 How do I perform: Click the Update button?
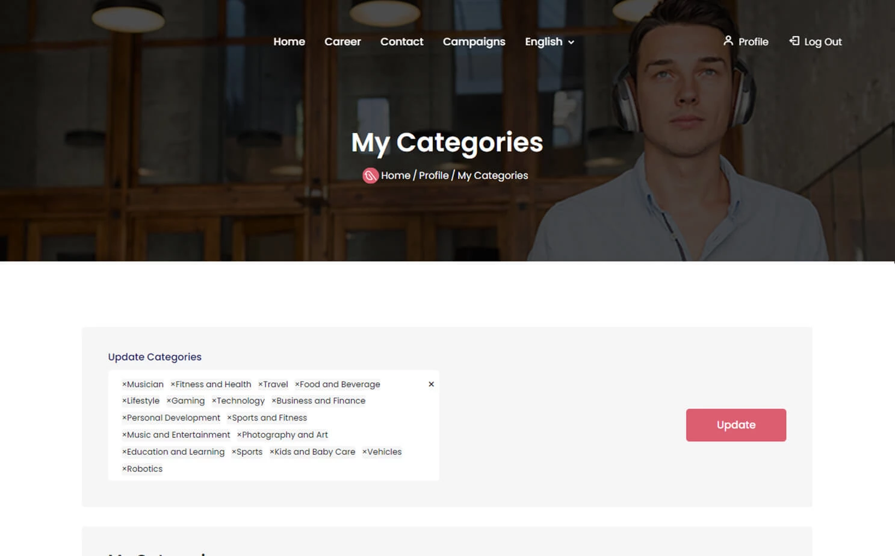[736, 425]
